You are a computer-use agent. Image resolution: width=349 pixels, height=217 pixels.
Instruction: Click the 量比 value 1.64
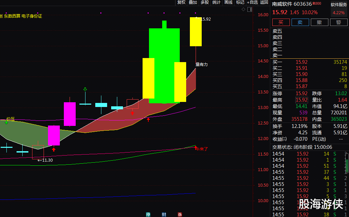coord(342,100)
